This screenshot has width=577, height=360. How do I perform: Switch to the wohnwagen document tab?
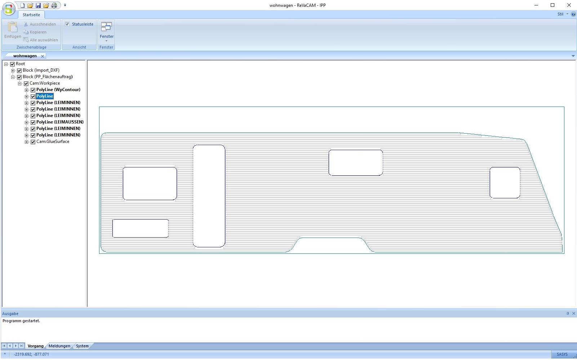coord(25,56)
